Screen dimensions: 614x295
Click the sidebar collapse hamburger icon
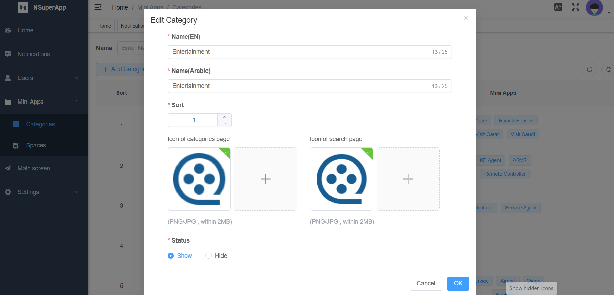(98, 7)
